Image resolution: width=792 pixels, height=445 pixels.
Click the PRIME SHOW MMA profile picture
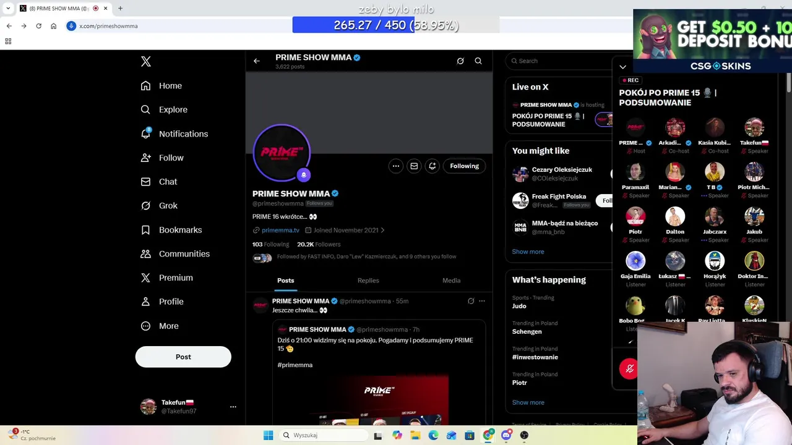[x=282, y=152]
